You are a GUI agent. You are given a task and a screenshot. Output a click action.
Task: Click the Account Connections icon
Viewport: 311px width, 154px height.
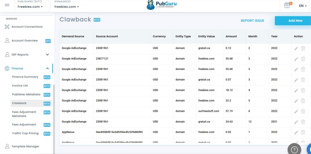click(x=7, y=27)
